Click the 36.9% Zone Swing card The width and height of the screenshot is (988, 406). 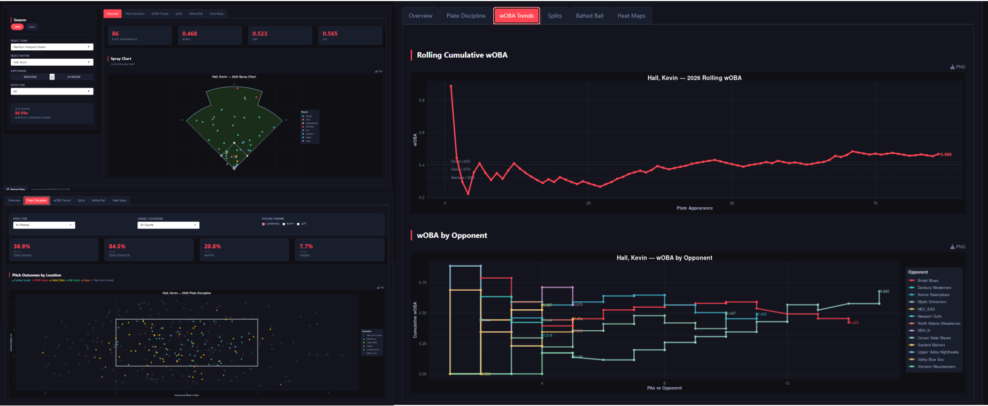54,249
